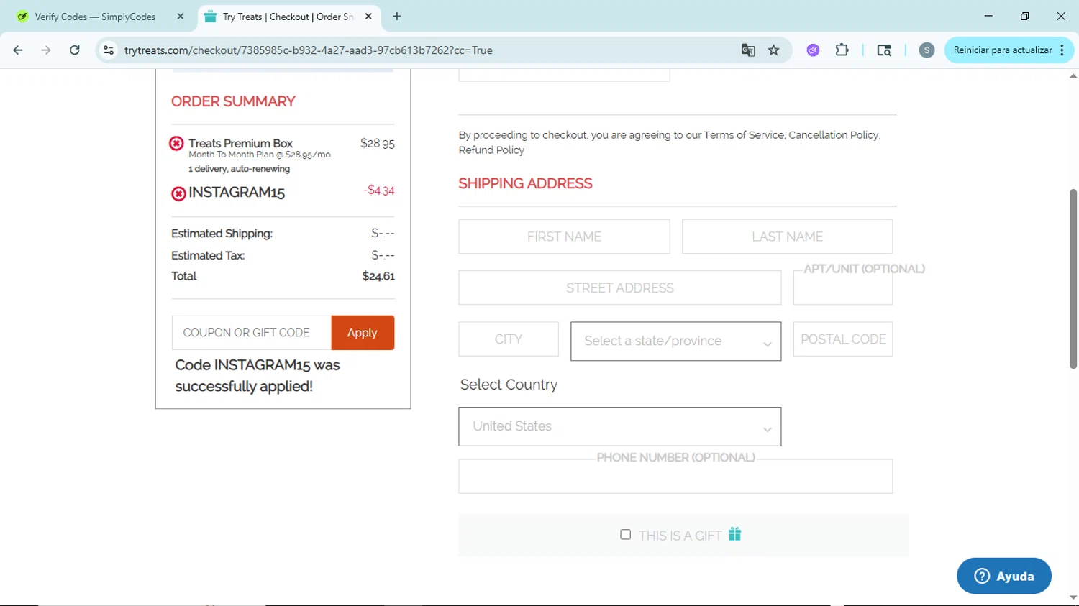Focus the Last Name field
The height and width of the screenshot is (606, 1079).
tap(787, 237)
